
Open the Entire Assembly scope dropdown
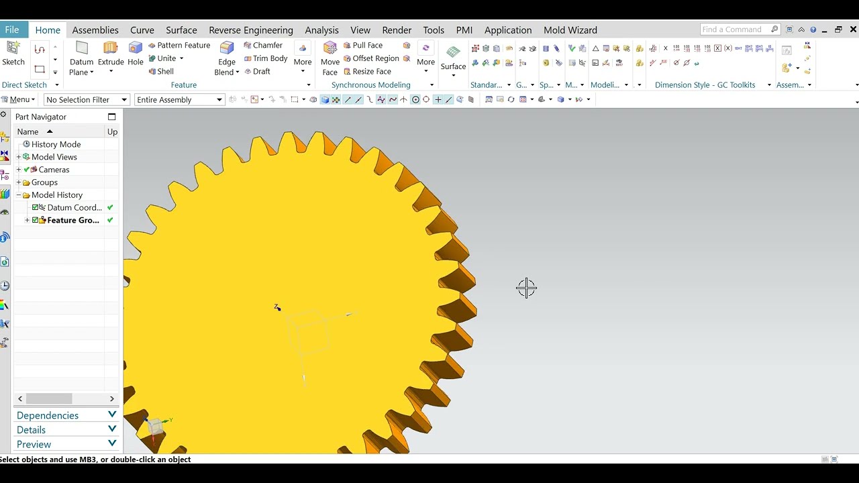point(179,100)
